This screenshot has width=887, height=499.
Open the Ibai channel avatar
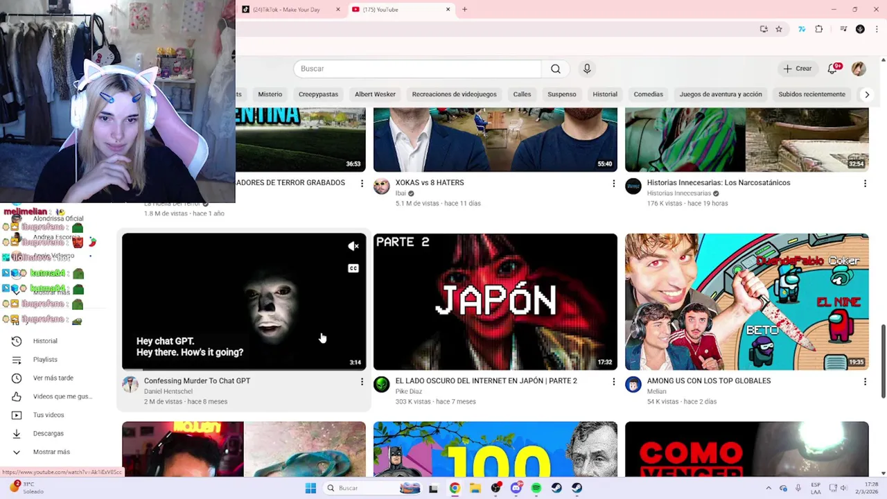coord(382,186)
